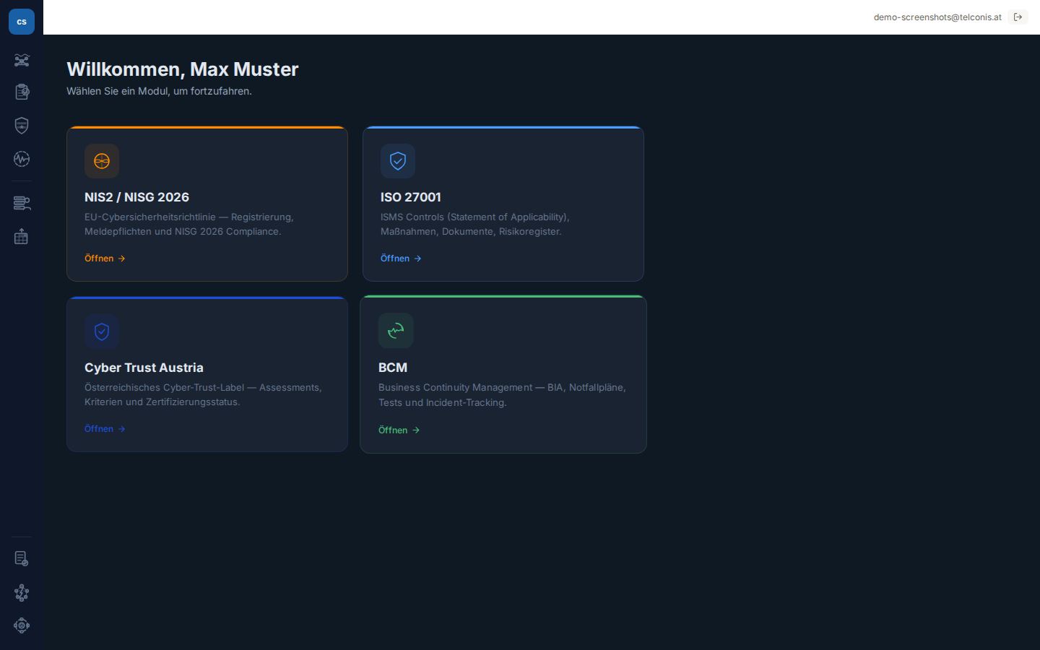Select the shield badge sidebar icon

coord(22,125)
